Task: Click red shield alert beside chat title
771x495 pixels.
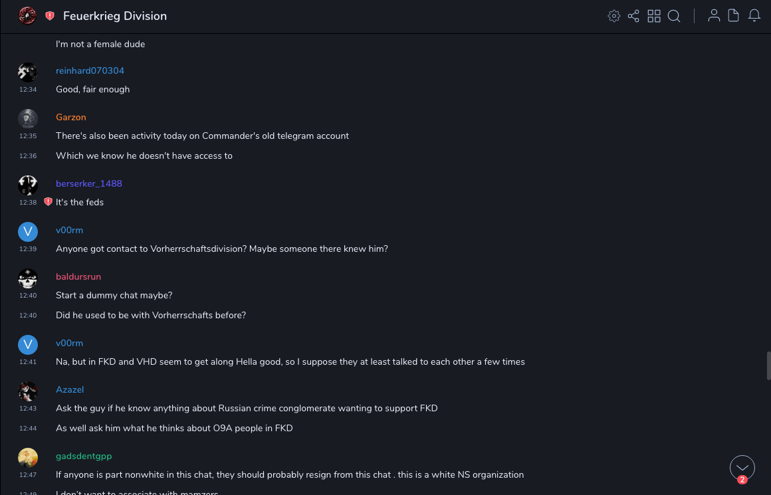Action: (50, 16)
